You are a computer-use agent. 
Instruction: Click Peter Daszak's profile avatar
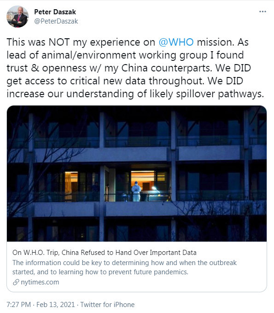click(x=17, y=17)
